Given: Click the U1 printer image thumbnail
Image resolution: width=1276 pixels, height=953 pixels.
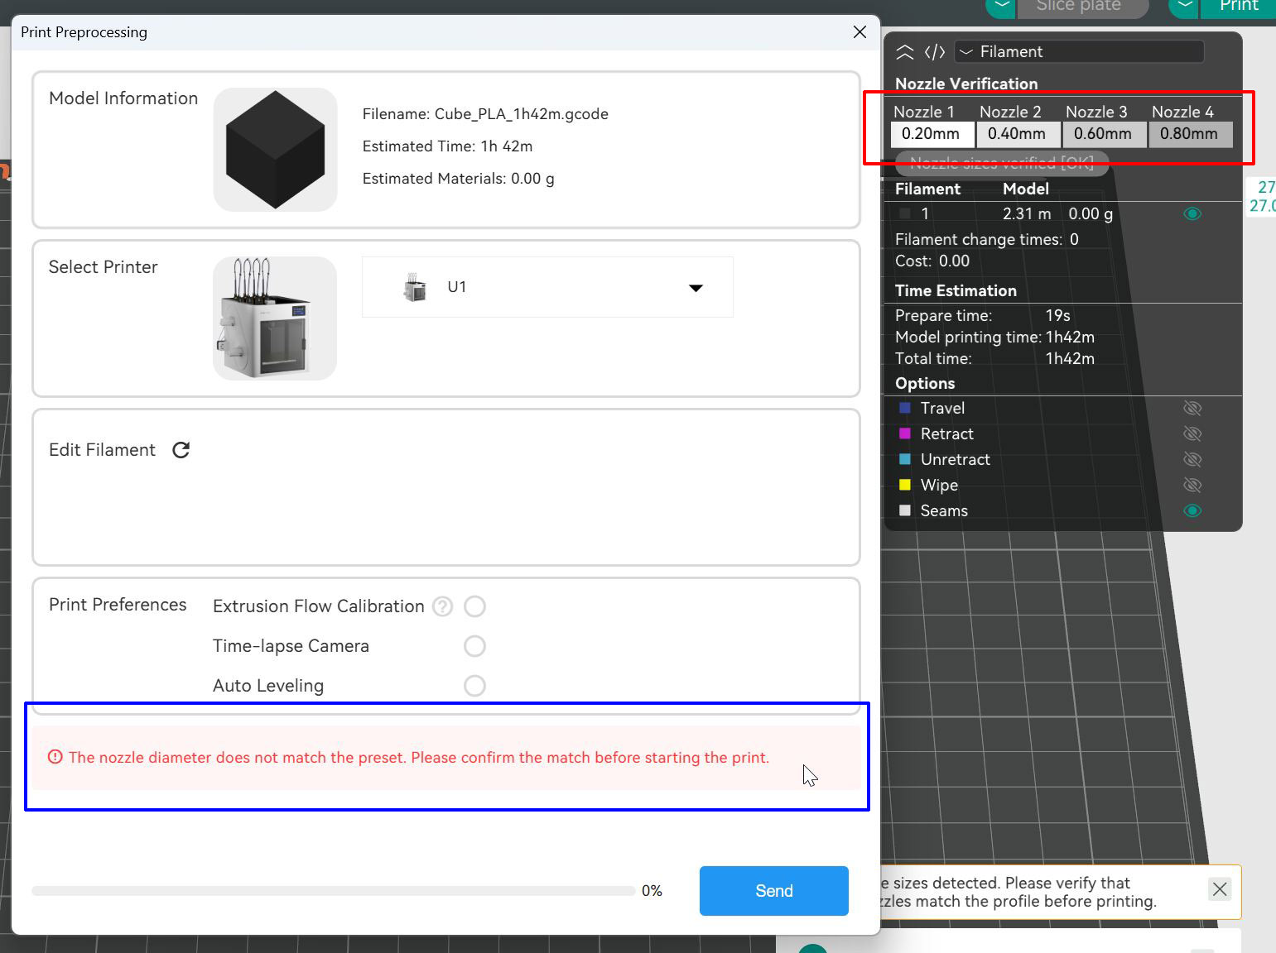Looking at the screenshot, I should pyautogui.click(x=275, y=318).
